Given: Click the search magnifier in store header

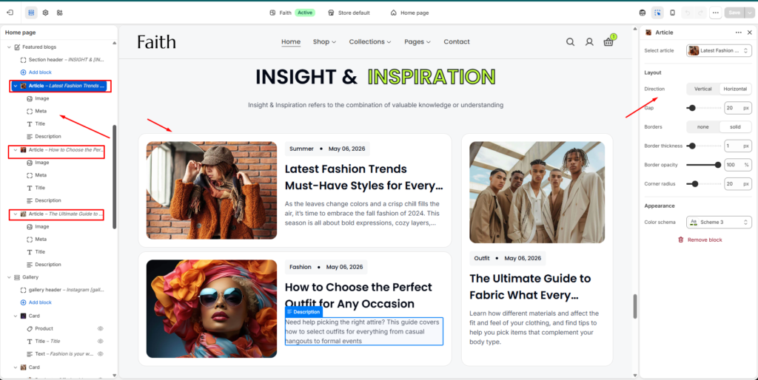Looking at the screenshot, I should [x=571, y=42].
